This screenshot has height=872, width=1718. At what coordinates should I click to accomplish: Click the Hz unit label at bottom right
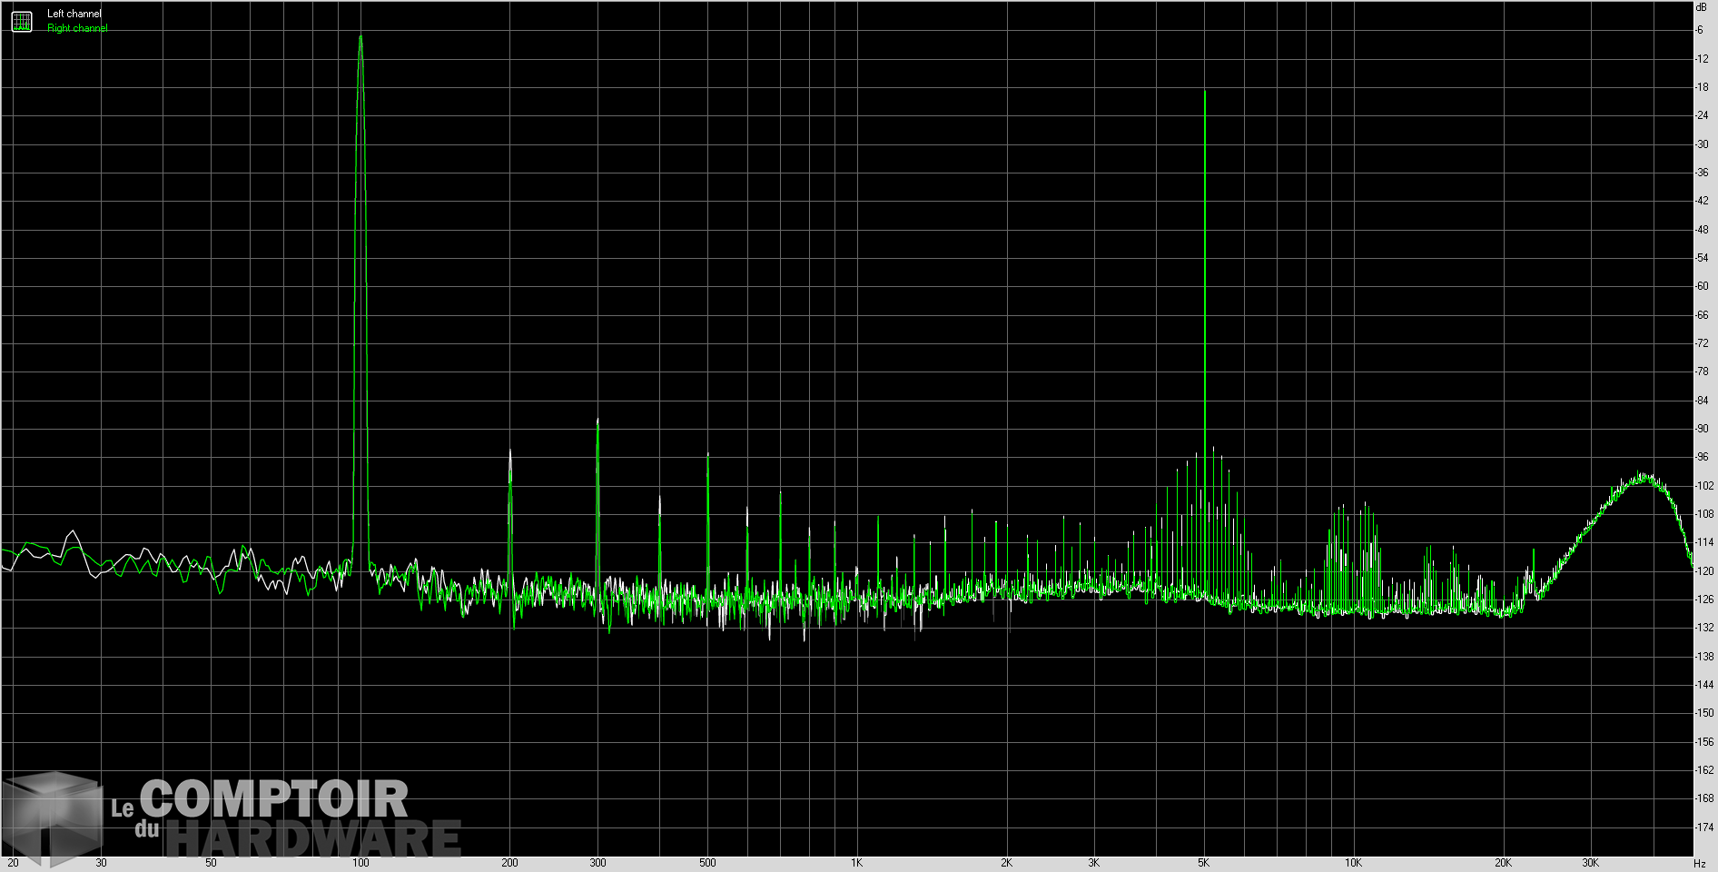click(1701, 864)
